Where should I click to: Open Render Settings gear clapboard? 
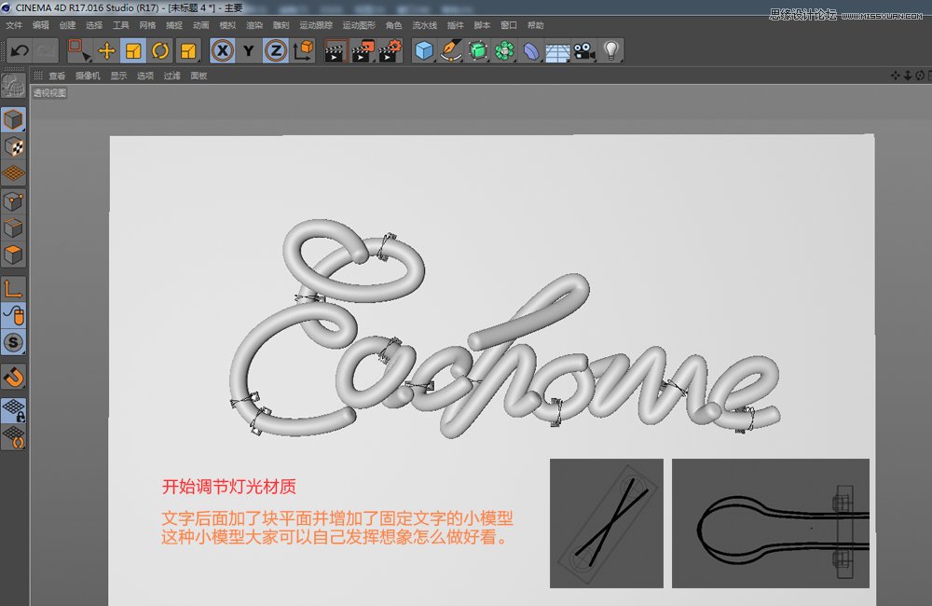coord(390,50)
